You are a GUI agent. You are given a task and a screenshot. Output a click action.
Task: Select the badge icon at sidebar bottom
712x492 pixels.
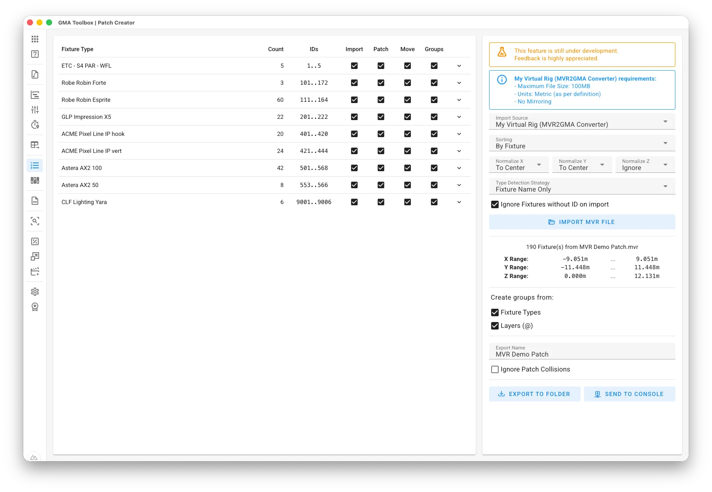pyautogui.click(x=35, y=307)
